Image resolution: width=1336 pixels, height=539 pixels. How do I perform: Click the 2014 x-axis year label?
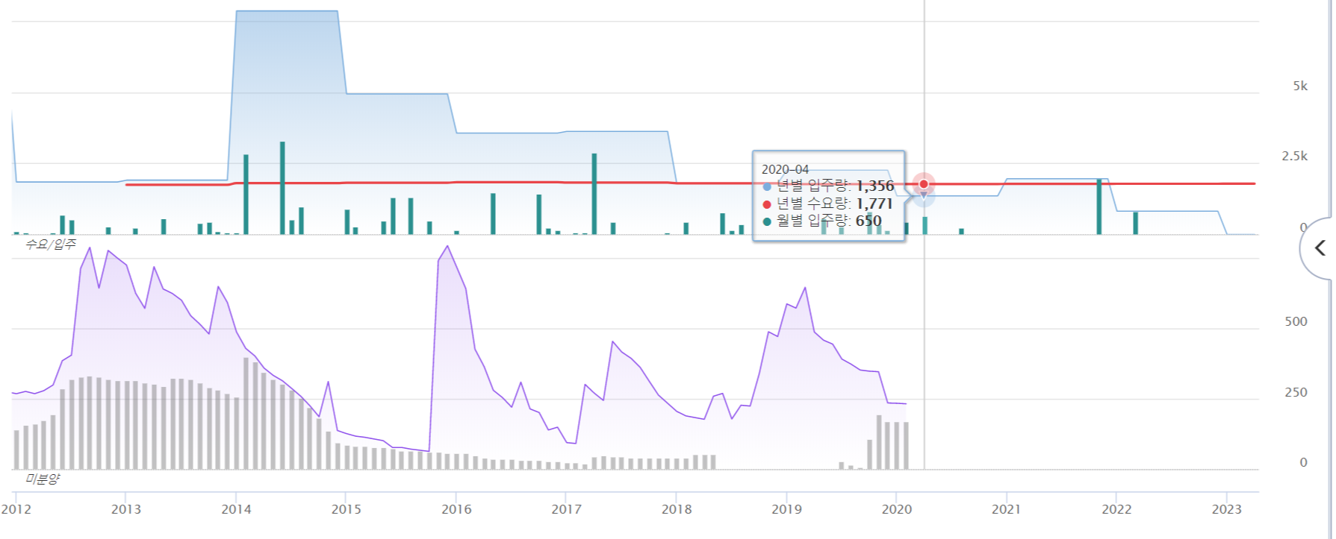click(236, 509)
